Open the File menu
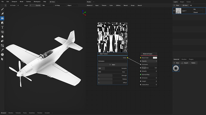 pos(2,1)
